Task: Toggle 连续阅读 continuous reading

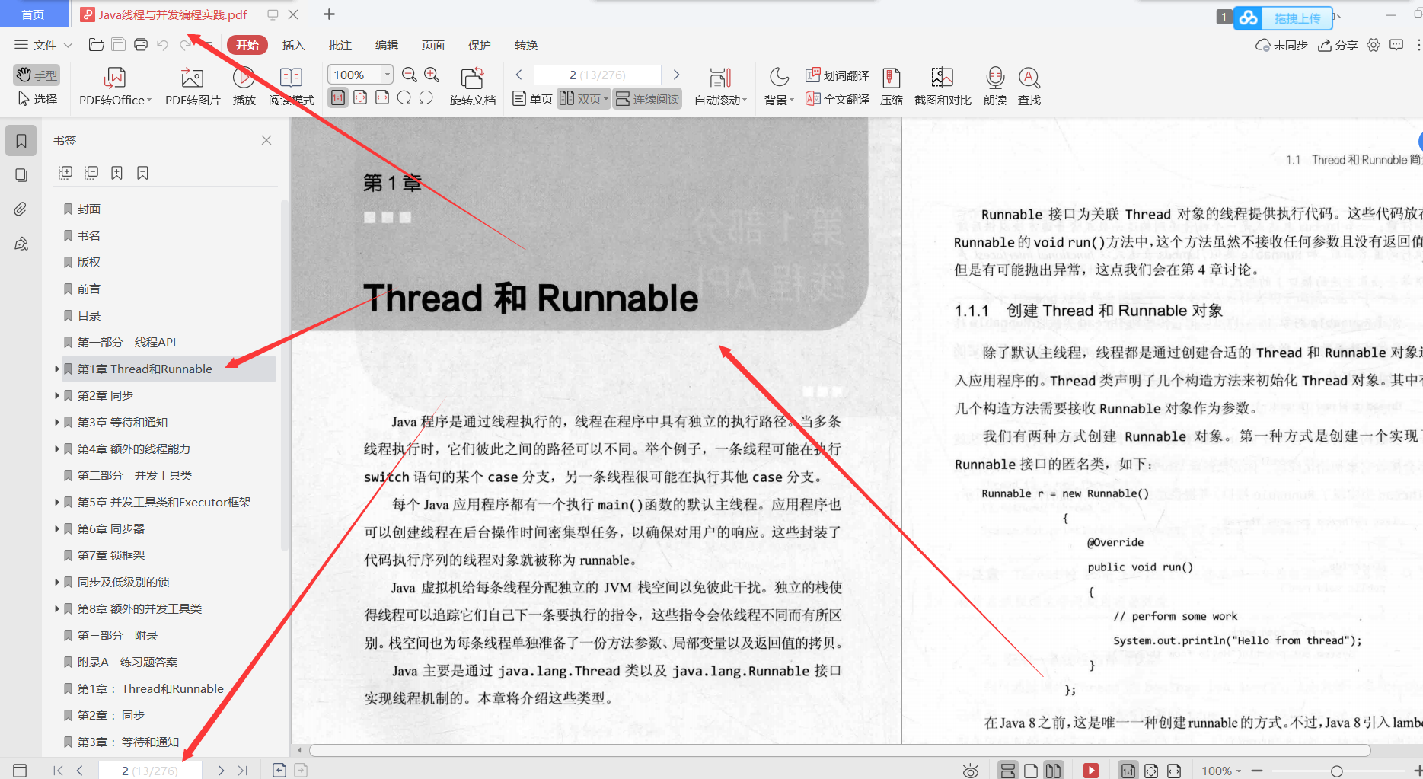Action: [647, 99]
